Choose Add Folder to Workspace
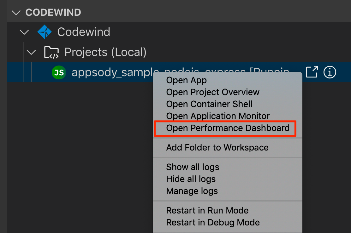351x233 pixels. [228, 147]
